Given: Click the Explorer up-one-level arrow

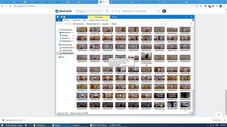Looking at the screenshot, I should coord(67,24).
